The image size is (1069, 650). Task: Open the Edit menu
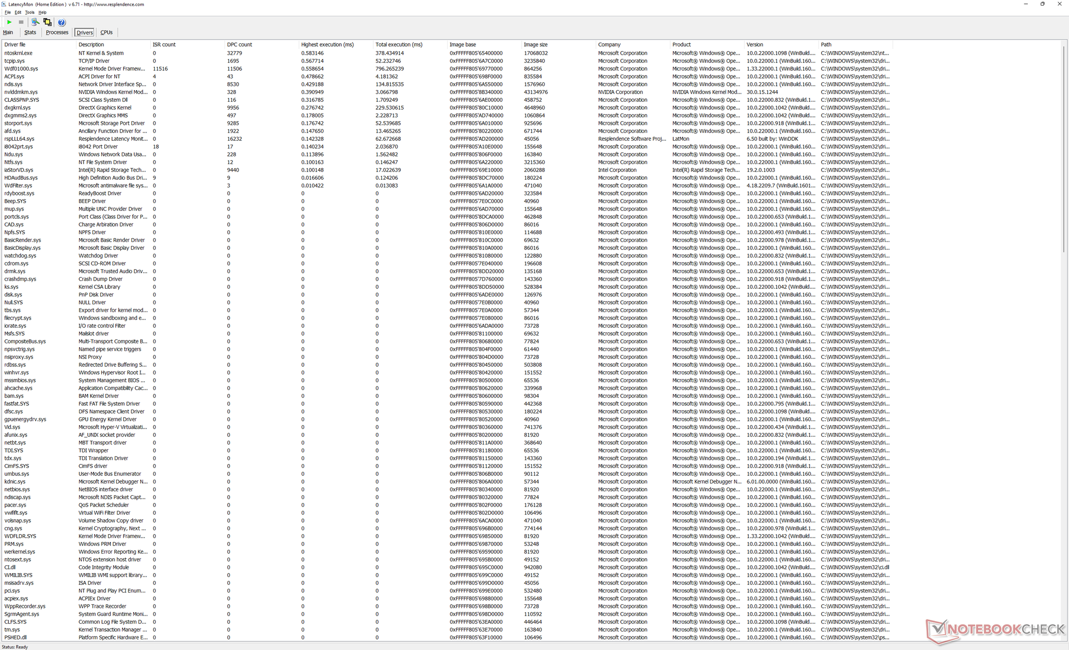coord(18,12)
